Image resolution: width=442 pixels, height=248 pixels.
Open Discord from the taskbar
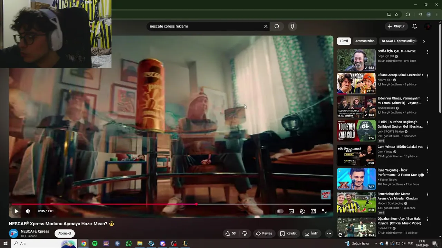(x=162, y=244)
